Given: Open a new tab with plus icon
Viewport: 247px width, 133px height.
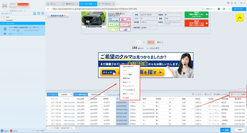Looking at the screenshot, I should (117, 4).
